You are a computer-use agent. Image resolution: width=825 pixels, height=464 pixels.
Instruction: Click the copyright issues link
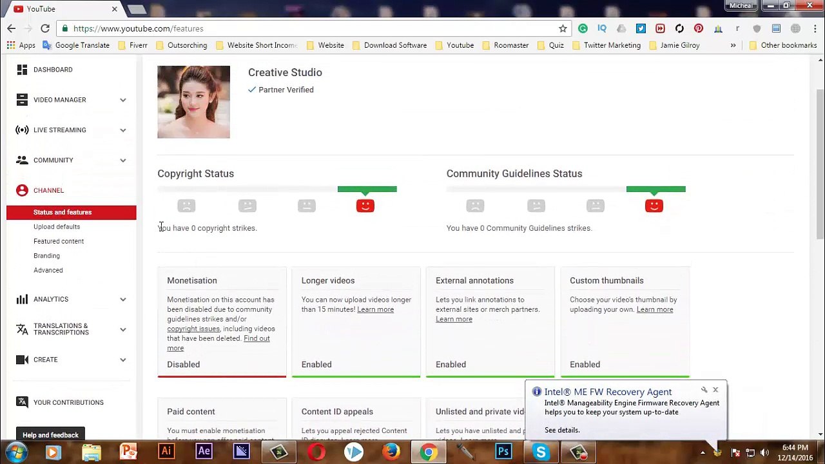[193, 329]
